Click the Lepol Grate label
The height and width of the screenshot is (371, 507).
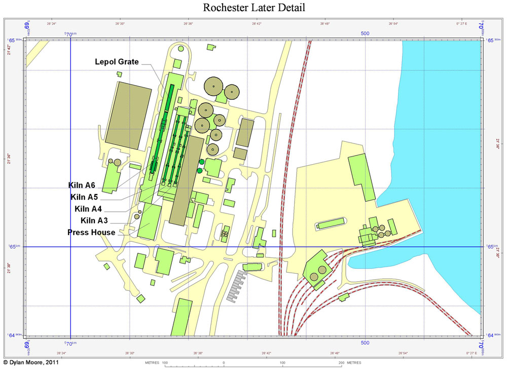click(x=117, y=61)
